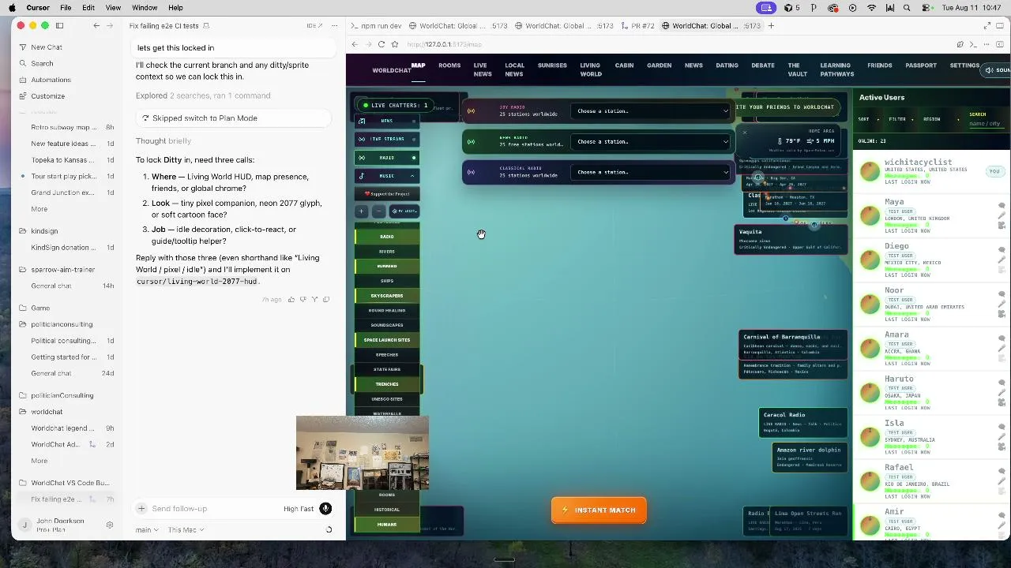Open Automations in the Cursor sidebar
Screen dimensions: 1011x568
[51, 80]
